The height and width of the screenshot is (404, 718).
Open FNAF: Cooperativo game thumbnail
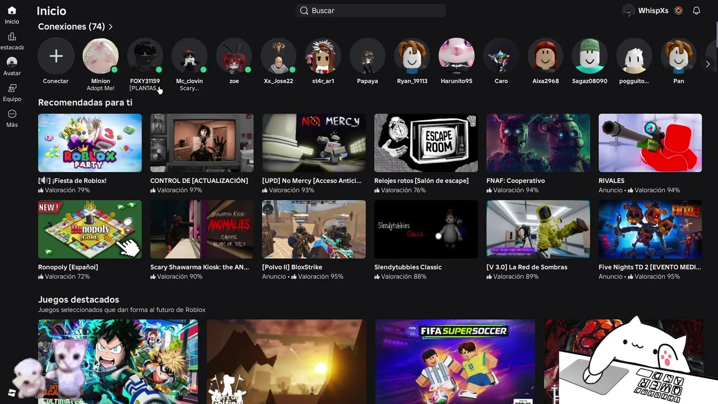coord(538,143)
